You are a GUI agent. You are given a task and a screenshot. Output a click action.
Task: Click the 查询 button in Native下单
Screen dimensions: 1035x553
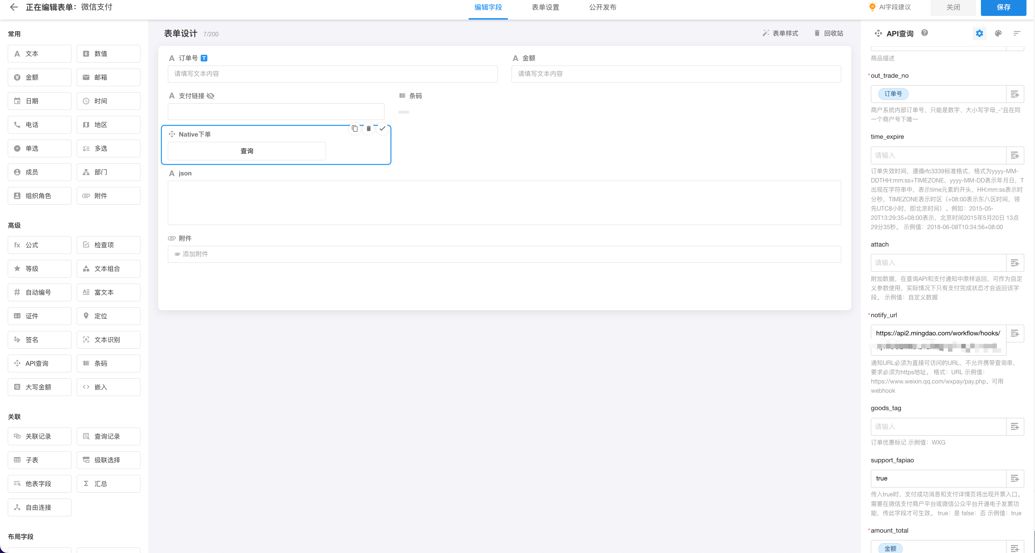(x=247, y=151)
